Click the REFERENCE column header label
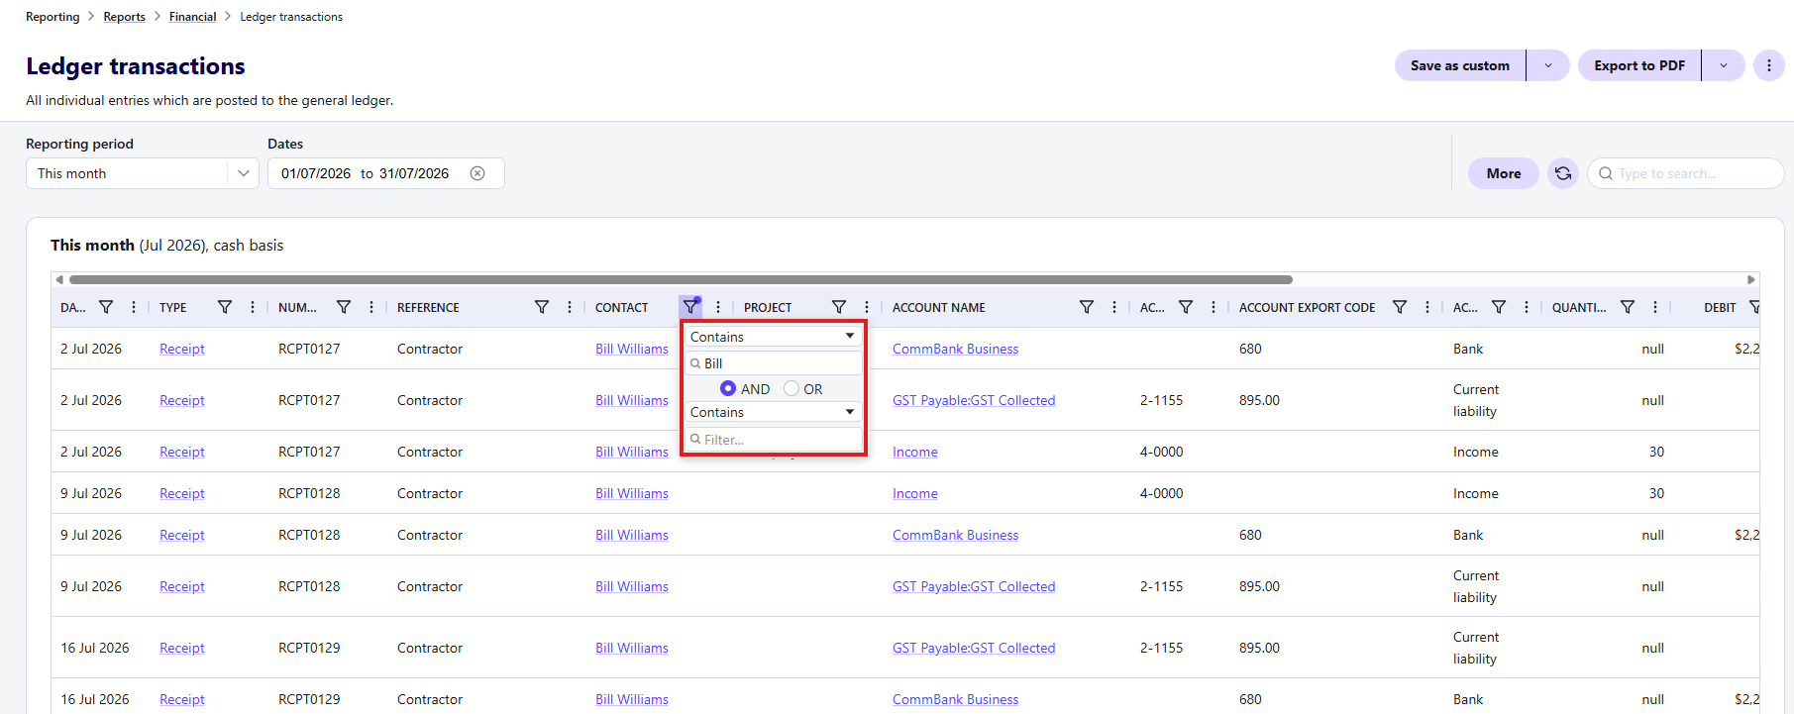Viewport: 1794px width, 714px height. point(428,308)
